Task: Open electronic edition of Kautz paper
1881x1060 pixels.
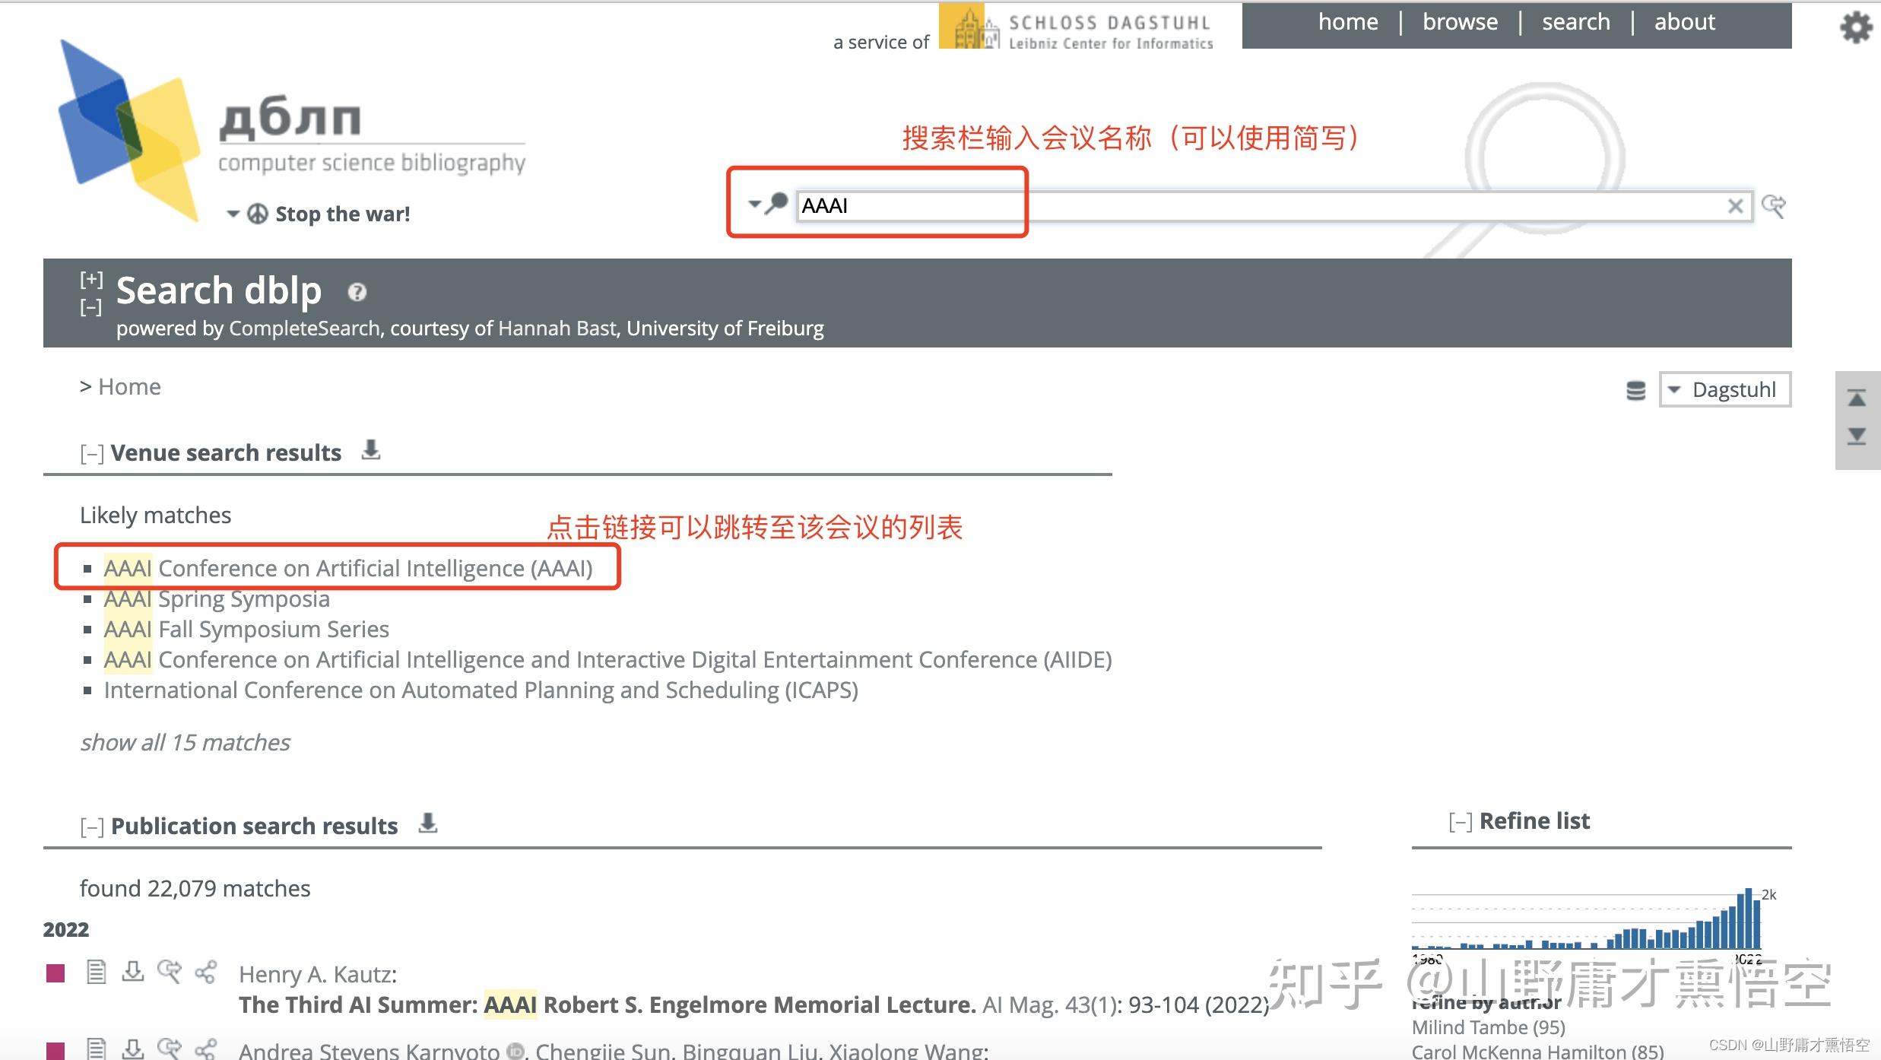Action: [x=96, y=972]
